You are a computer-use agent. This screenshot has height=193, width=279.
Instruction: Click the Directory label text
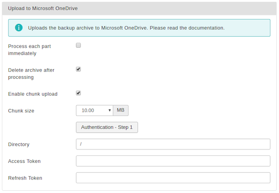[x=19, y=144]
